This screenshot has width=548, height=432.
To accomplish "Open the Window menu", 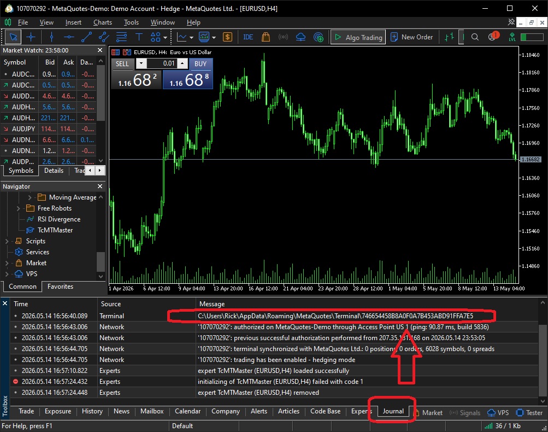I will pos(162,22).
